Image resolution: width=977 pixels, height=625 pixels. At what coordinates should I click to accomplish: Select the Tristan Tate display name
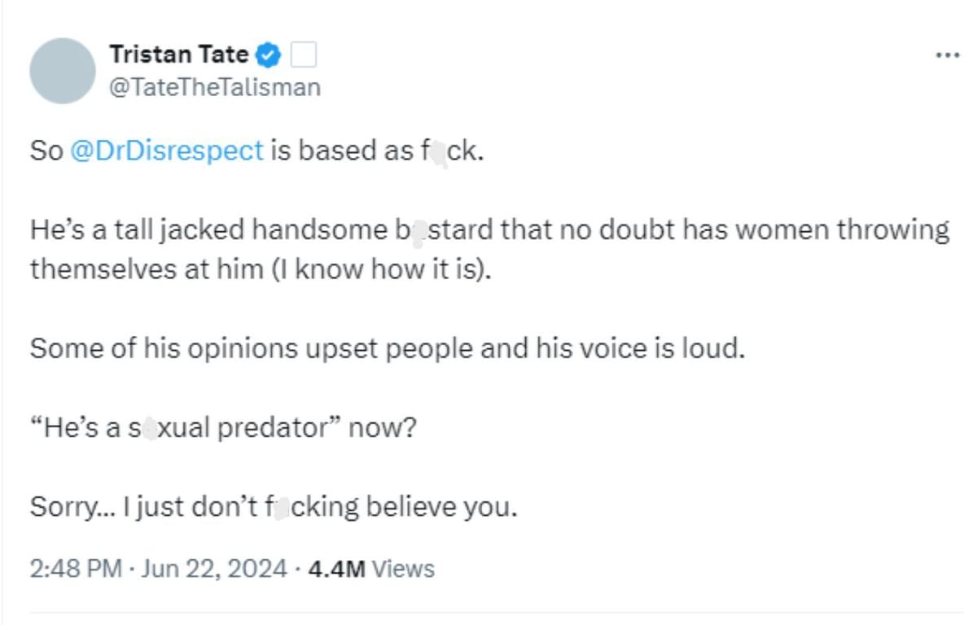coord(178,55)
